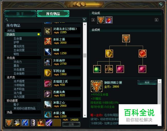Enable the 生命值 filter checkbox

[x=39, y=38]
